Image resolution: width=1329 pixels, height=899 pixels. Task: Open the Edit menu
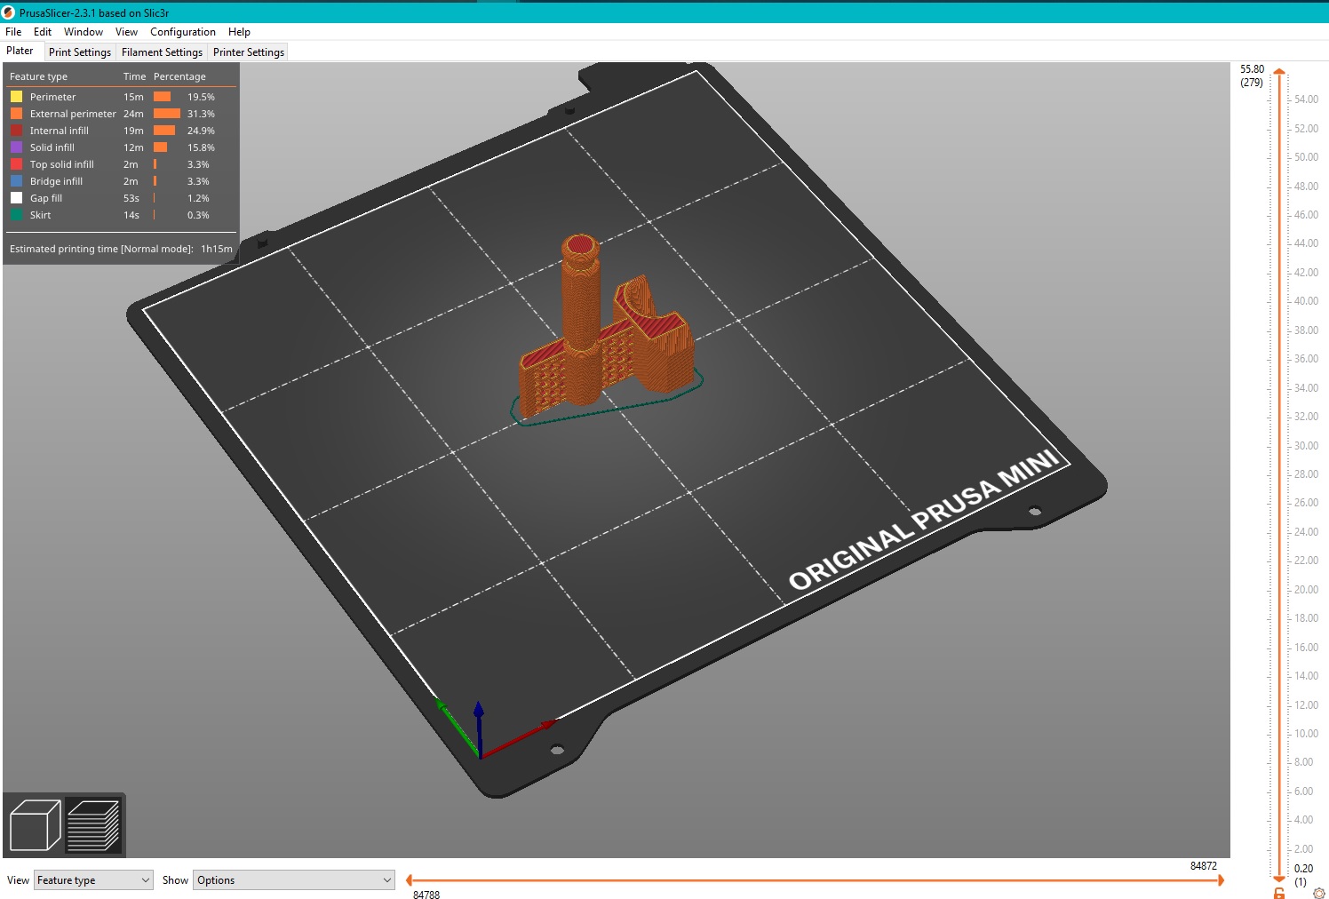(x=43, y=32)
